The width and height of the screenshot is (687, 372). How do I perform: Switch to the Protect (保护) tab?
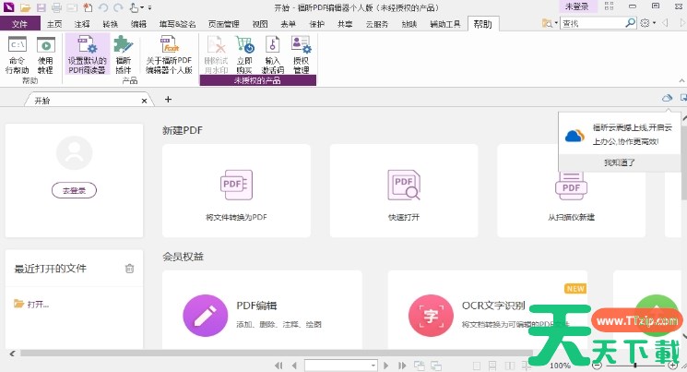(x=315, y=23)
